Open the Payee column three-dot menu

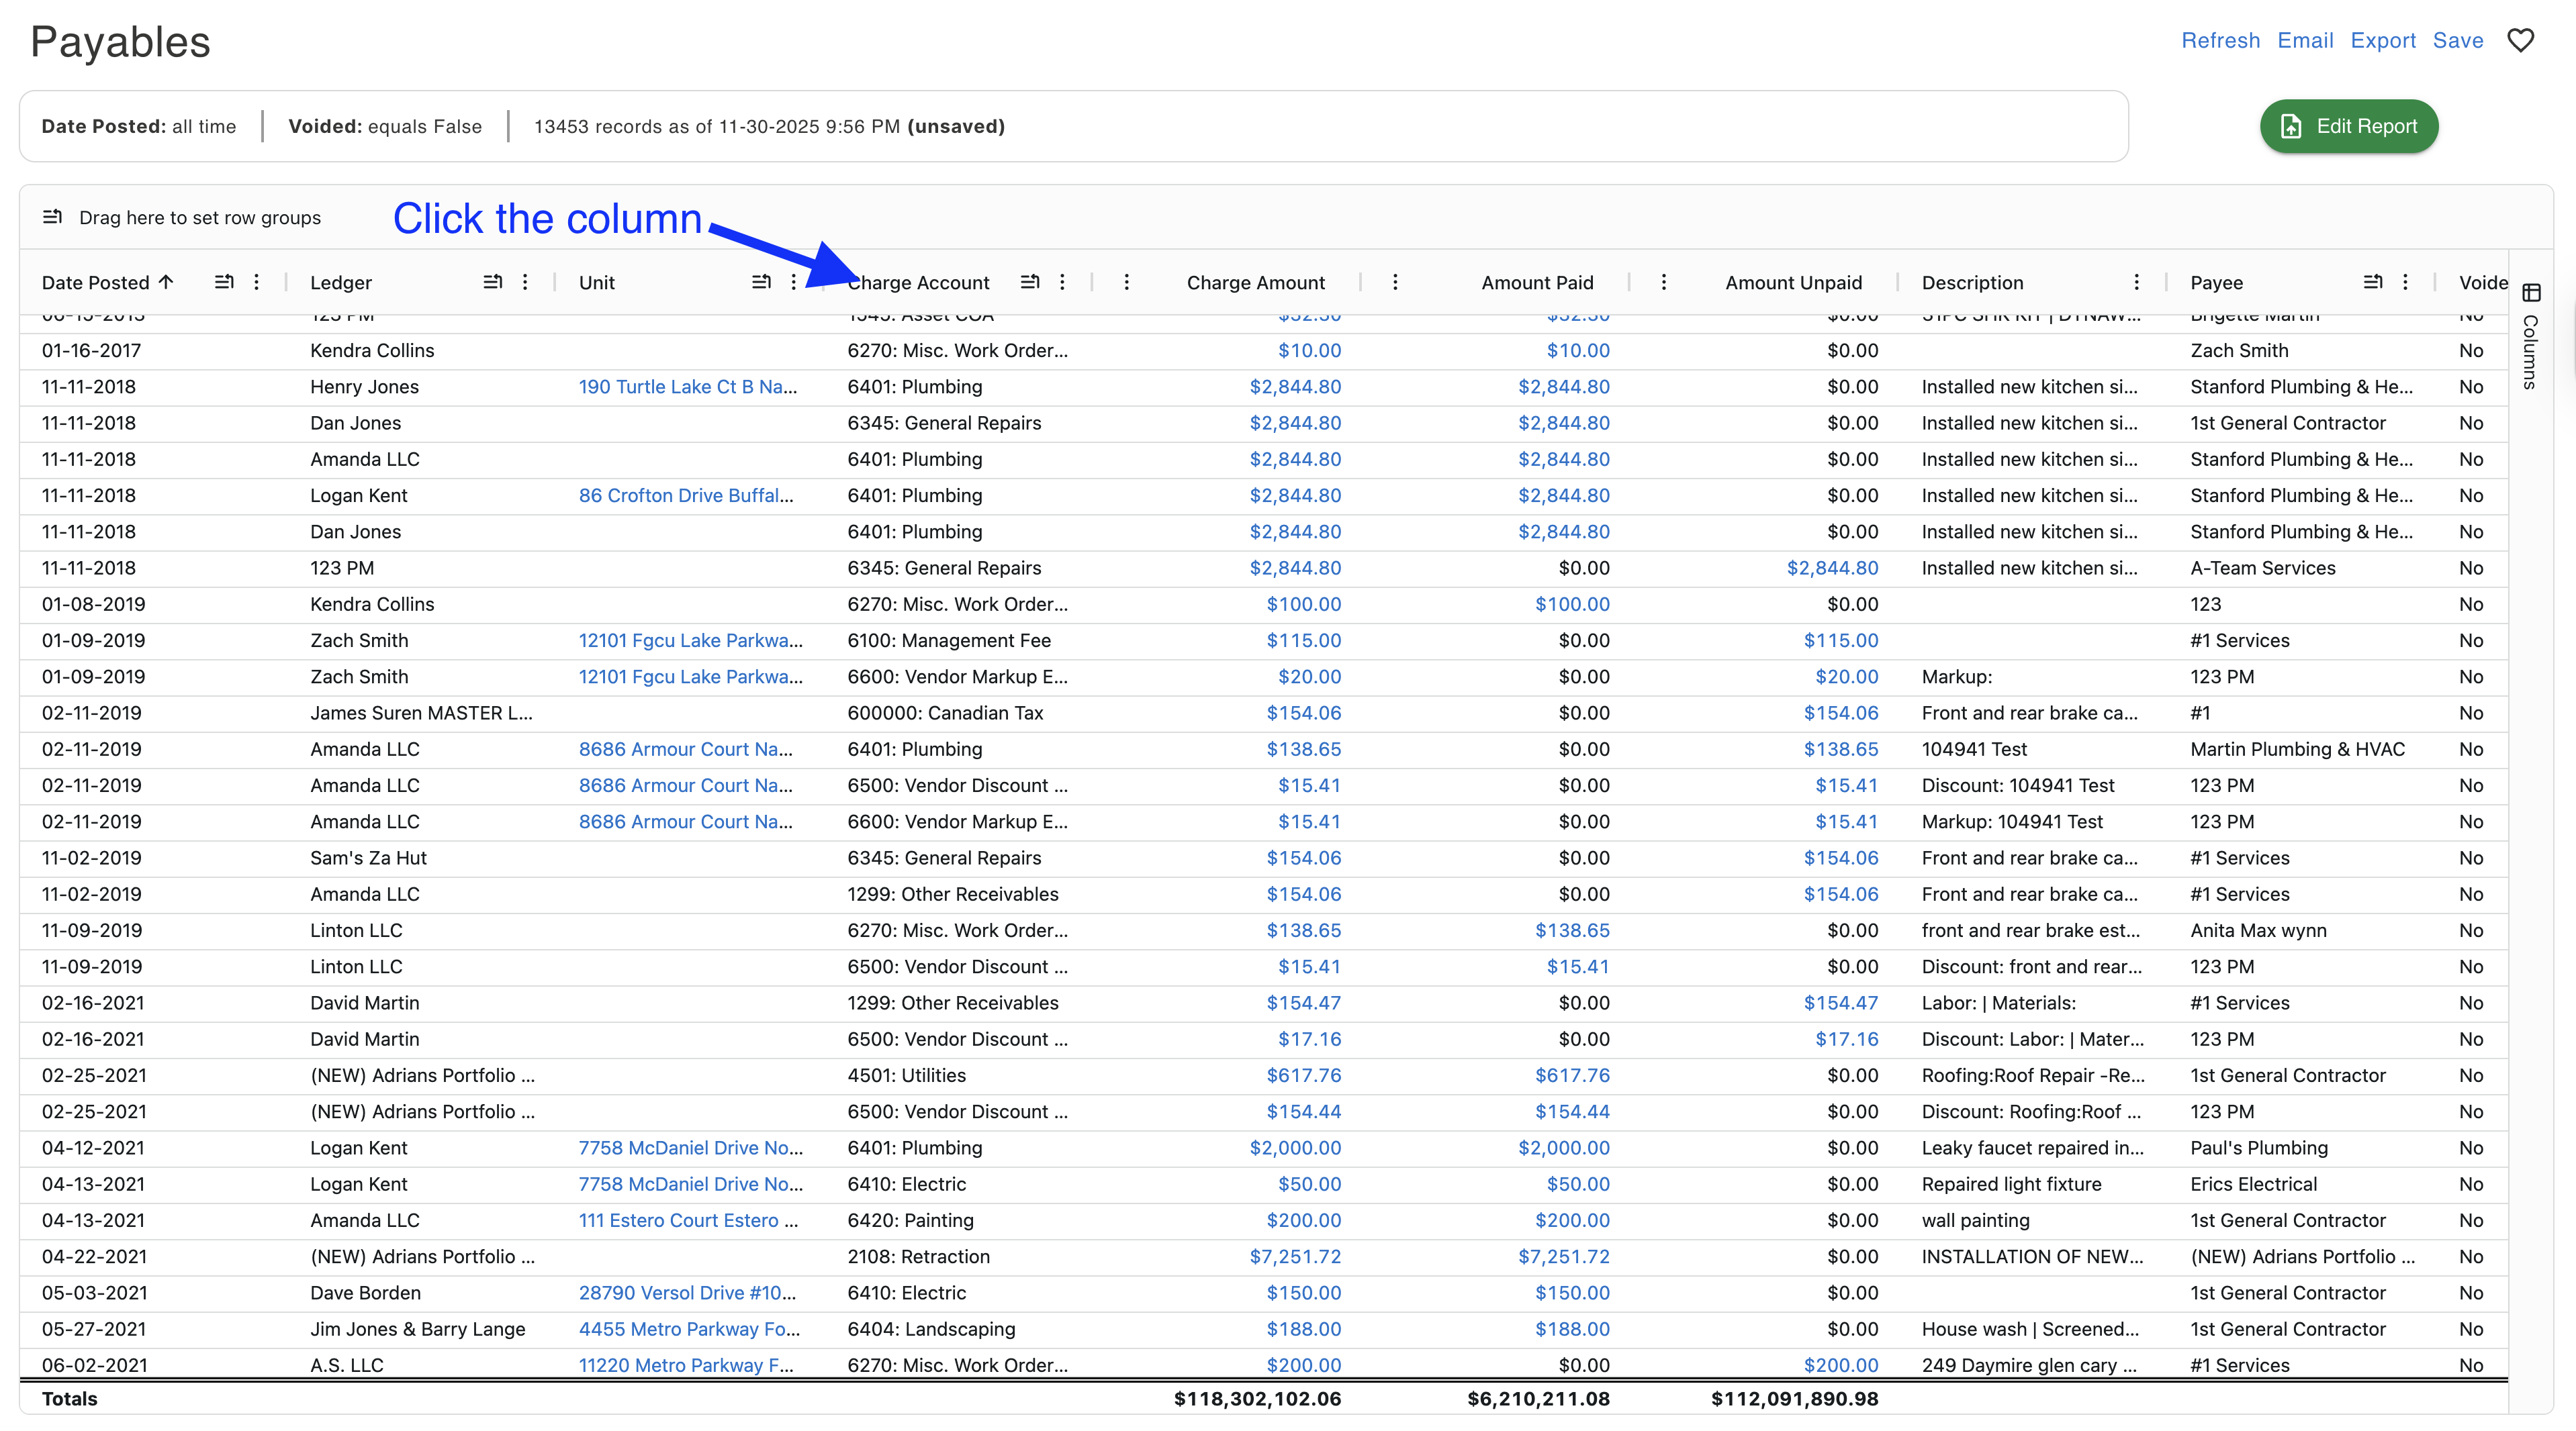tap(2405, 282)
